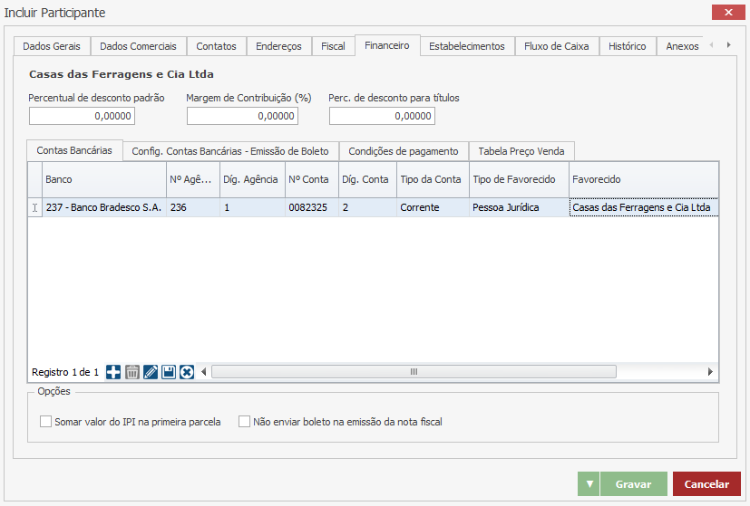Enable Somar valor do IPI na primeira parcela

point(46,422)
